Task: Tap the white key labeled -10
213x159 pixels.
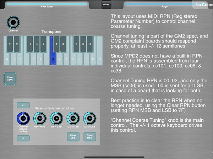Action: [x=13, y=59]
